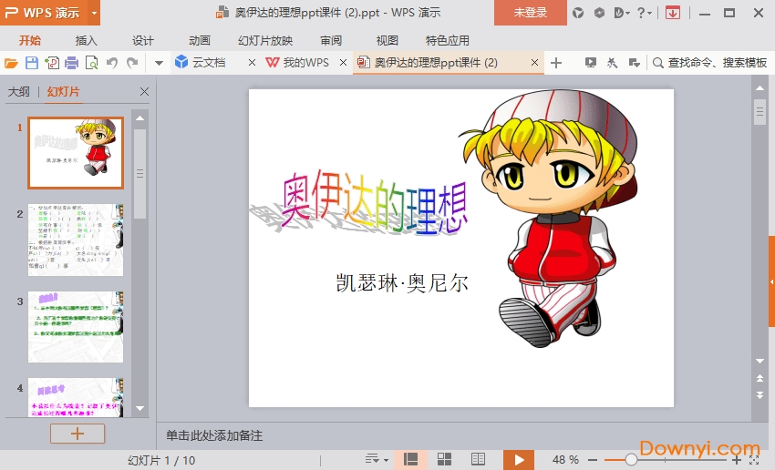Expand the quick access toolbar dropdown
775x470 pixels.
coord(159,63)
